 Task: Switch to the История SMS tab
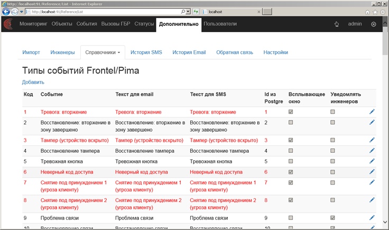(146, 52)
